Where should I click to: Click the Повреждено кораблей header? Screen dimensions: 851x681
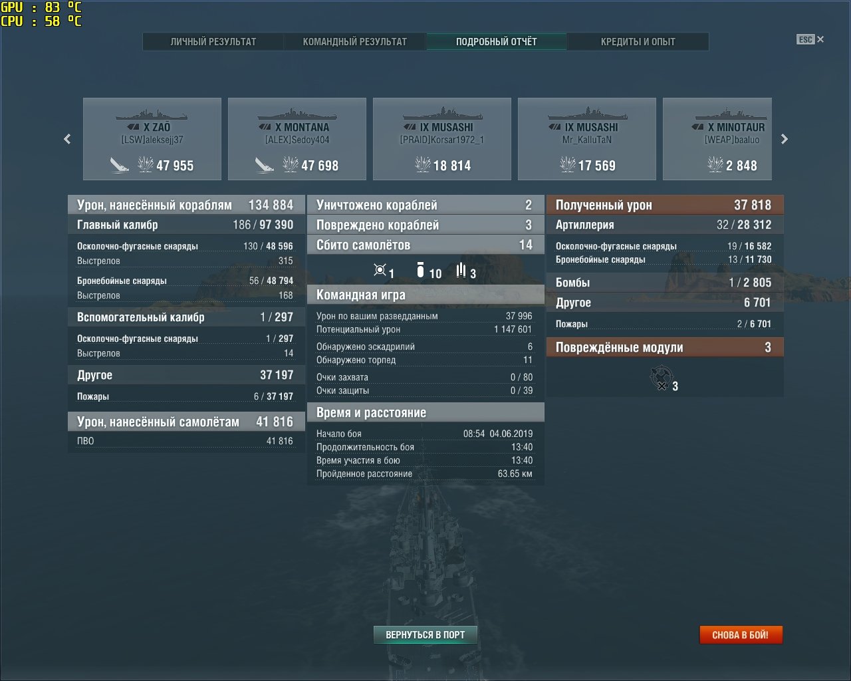(425, 225)
